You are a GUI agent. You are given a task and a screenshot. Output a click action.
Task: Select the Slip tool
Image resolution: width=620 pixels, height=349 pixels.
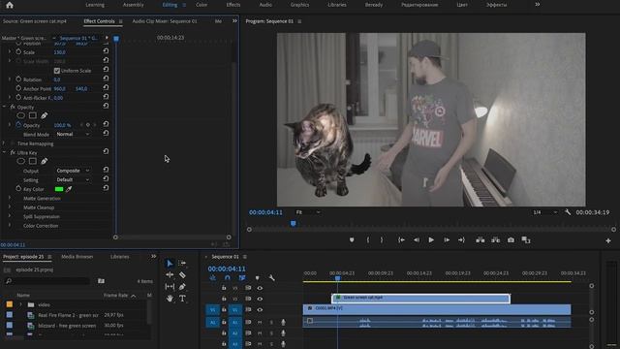pyautogui.click(x=170, y=287)
